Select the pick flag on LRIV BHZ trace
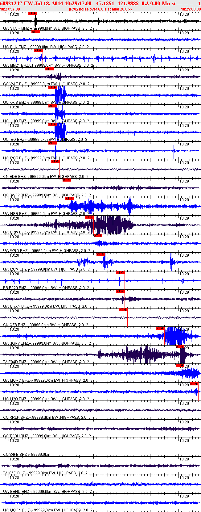This screenshot has width=201, height=512. coord(89,217)
